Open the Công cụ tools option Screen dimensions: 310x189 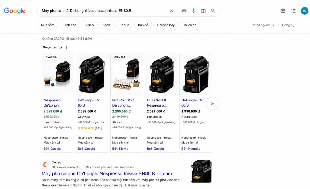pos(288,25)
